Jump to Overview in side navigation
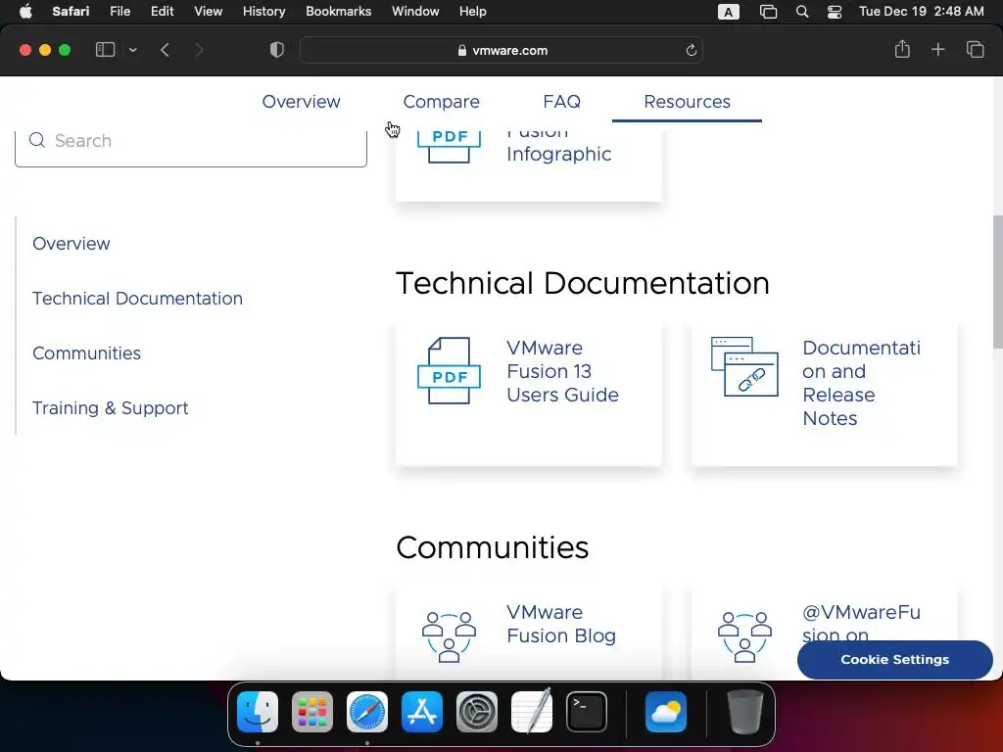Image resolution: width=1003 pixels, height=752 pixels. click(71, 244)
